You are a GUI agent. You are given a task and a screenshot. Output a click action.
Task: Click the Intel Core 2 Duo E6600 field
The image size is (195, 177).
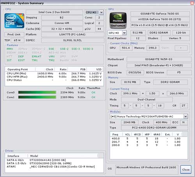[x=54, y=12]
